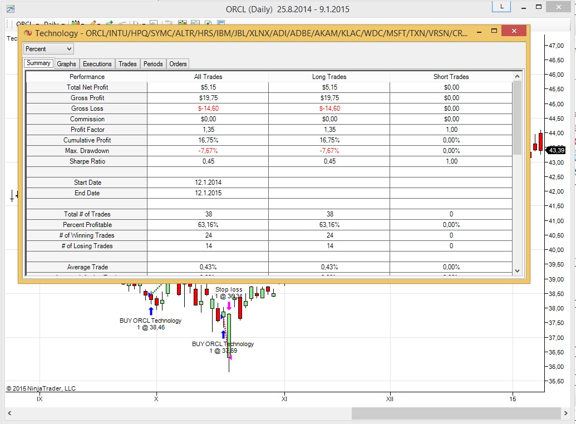This screenshot has width=576, height=424.
Task: Click the 37,00 price label on the chart axis
Action: (556, 338)
